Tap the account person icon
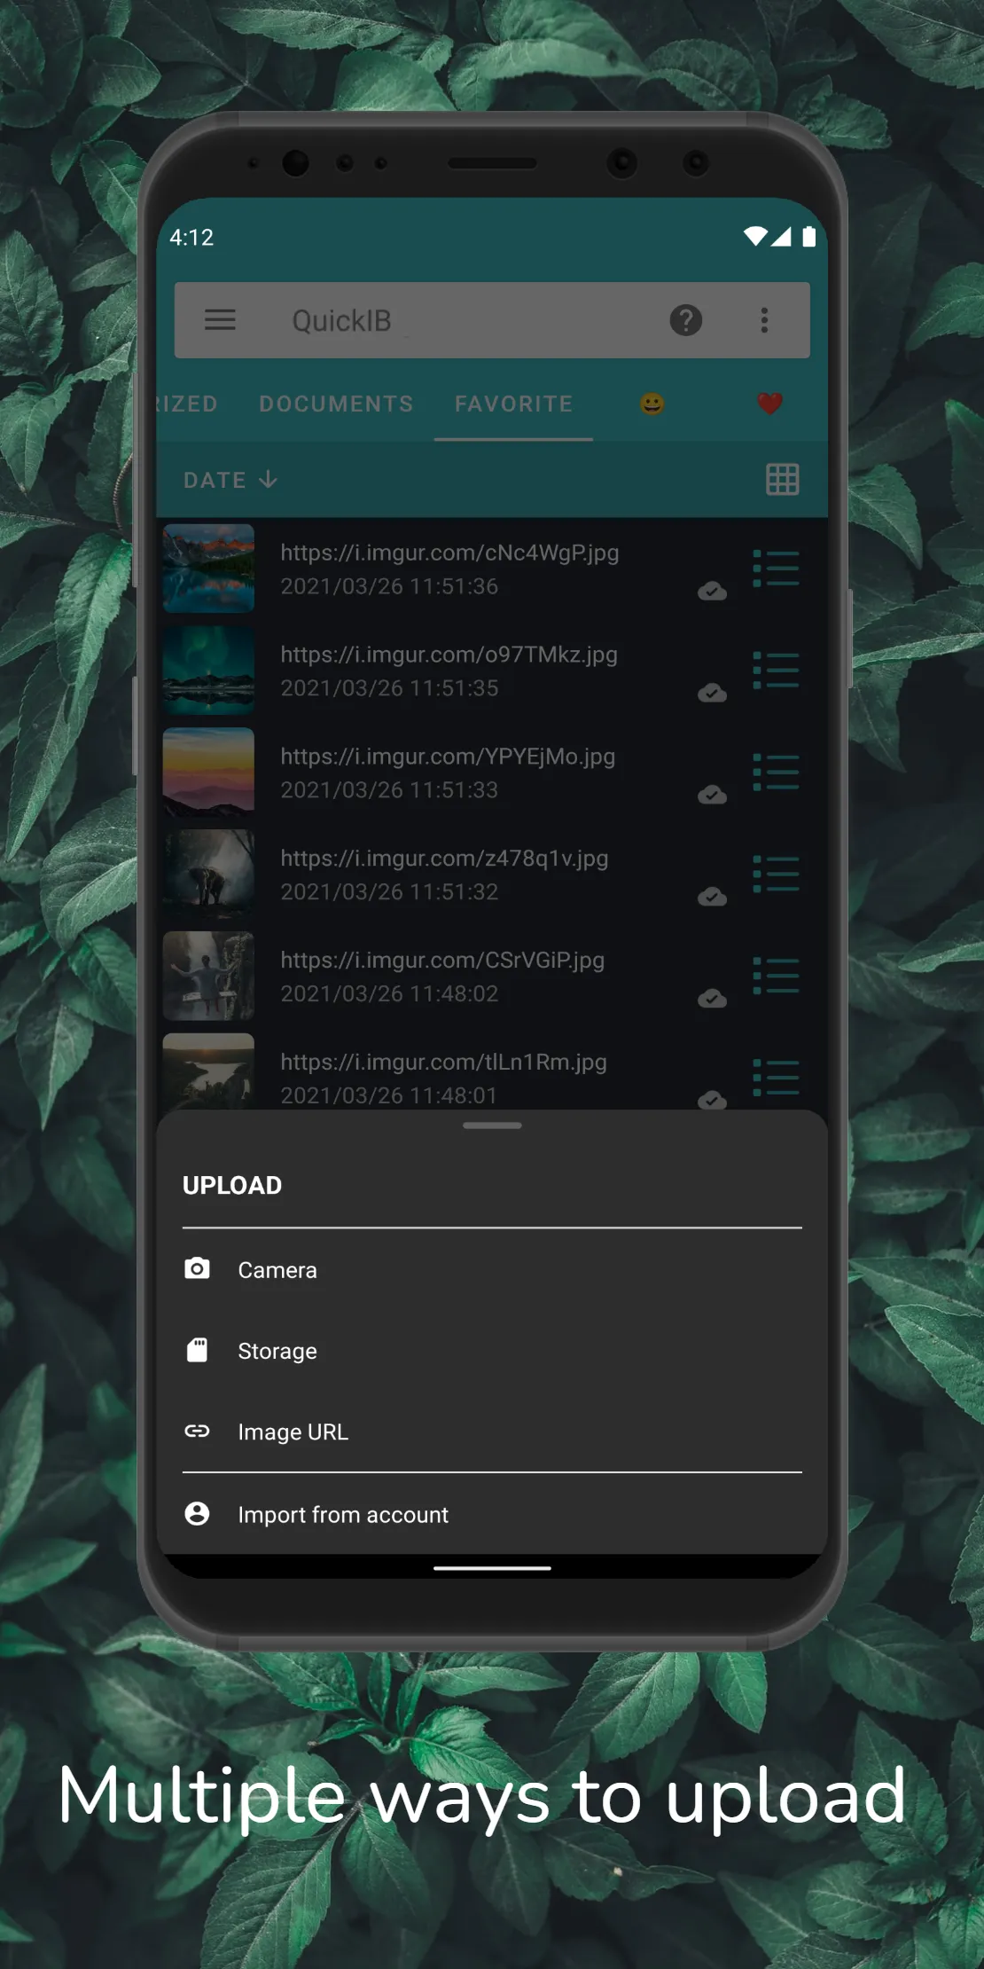The image size is (984, 1969). pos(197,1513)
